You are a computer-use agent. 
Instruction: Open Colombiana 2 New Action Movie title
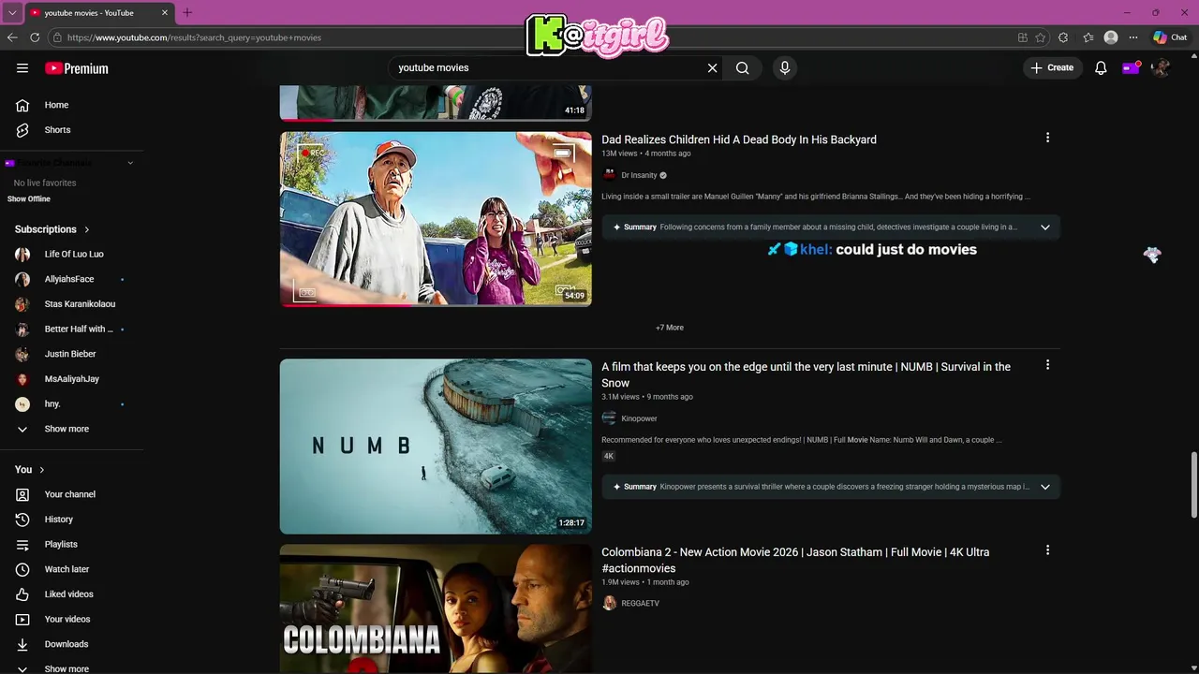pos(795,560)
